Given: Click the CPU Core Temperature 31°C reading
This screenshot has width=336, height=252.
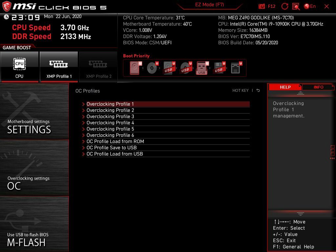Looking at the screenshot, I should [x=154, y=18].
